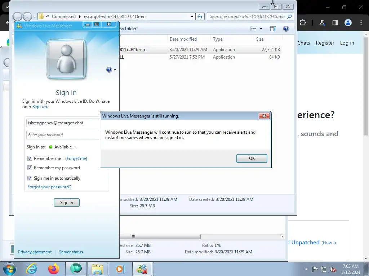This screenshot has width=369, height=276.
Task: Click the right arrow of horizontal scrollbar
Action: (x=282, y=236)
